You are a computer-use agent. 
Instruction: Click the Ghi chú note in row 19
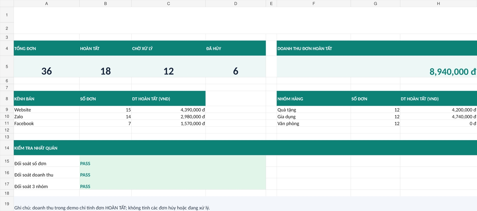(245, 204)
